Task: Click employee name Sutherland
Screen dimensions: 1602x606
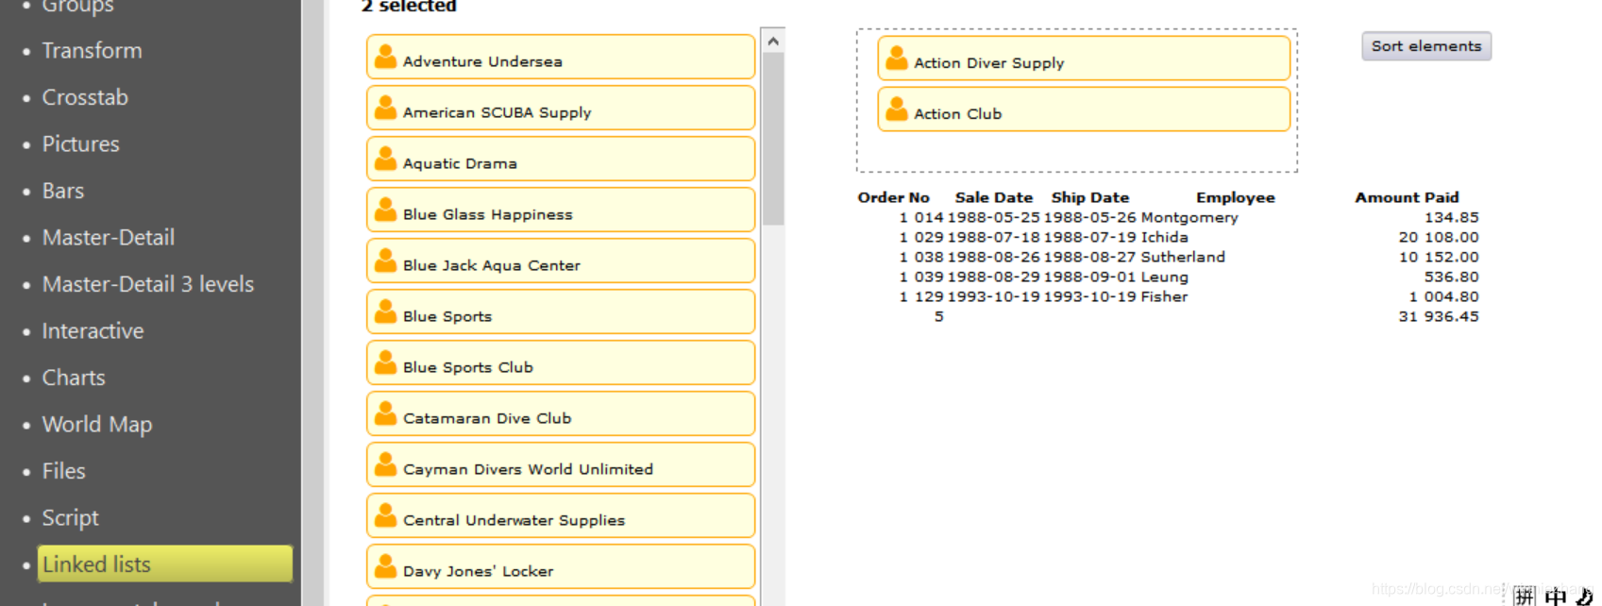Action: click(1183, 257)
